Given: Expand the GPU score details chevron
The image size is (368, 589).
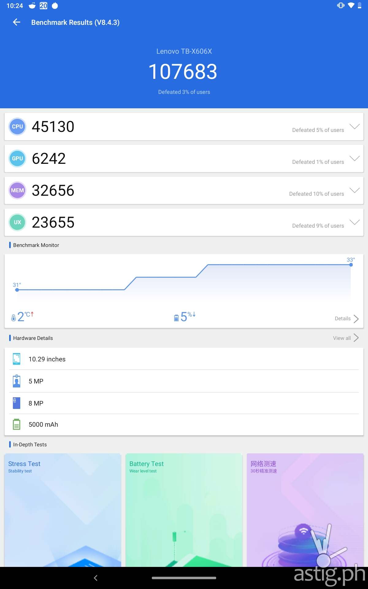Looking at the screenshot, I should pos(355,158).
